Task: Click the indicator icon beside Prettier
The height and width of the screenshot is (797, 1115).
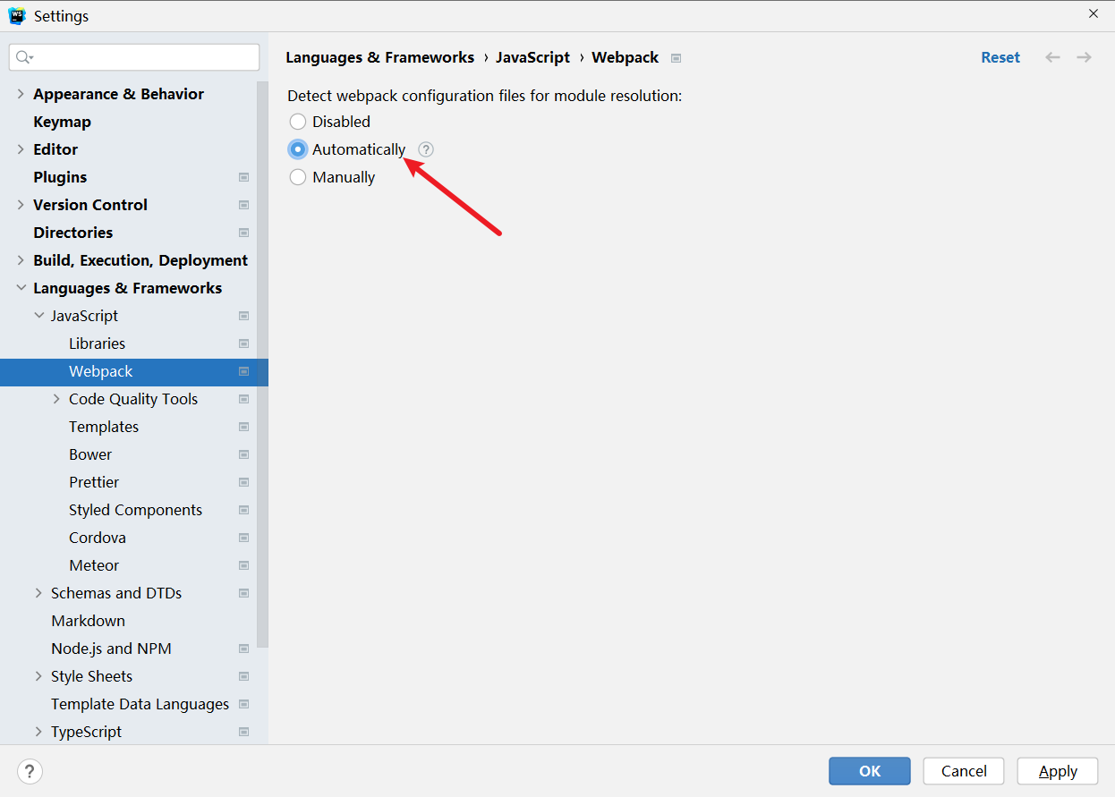Action: pos(243,482)
